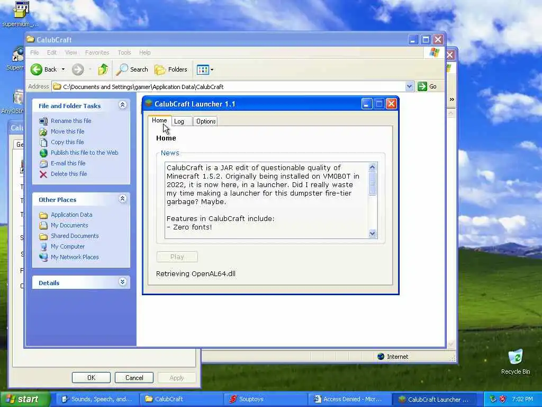
Task: Click the My Network Places icon
Action: tap(43, 257)
